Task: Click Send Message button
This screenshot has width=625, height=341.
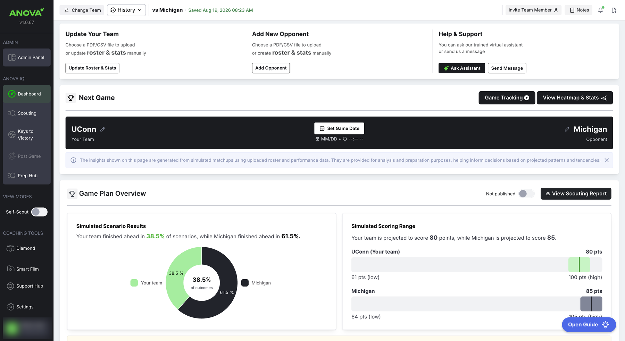Action: (x=507, y=68)
